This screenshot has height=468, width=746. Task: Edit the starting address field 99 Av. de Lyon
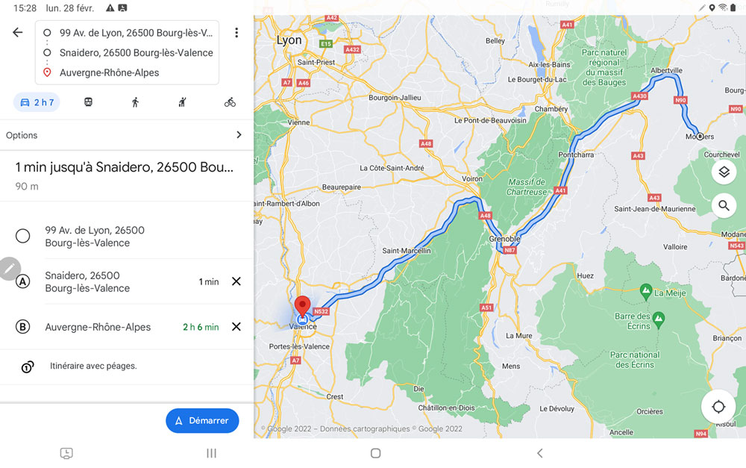pyautogui.click(x=136, y=33)
